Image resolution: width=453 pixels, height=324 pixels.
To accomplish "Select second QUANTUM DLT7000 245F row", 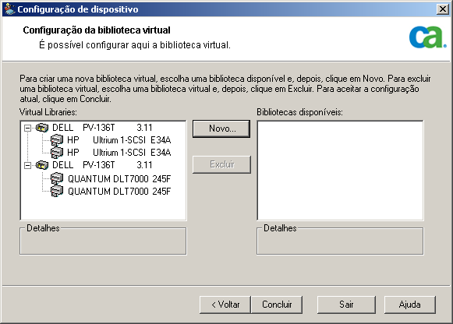I will point(119,192).
